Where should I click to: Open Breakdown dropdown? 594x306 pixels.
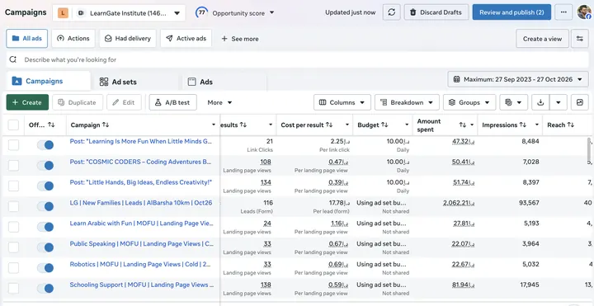click(x=407, y=102)
